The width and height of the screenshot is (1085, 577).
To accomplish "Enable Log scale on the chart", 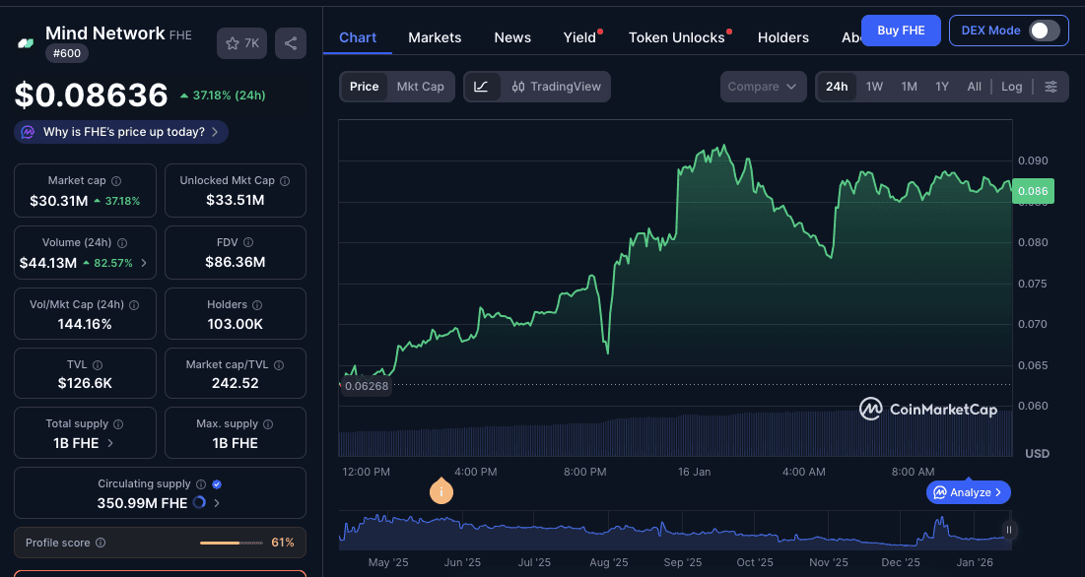I will point(1011,87).
